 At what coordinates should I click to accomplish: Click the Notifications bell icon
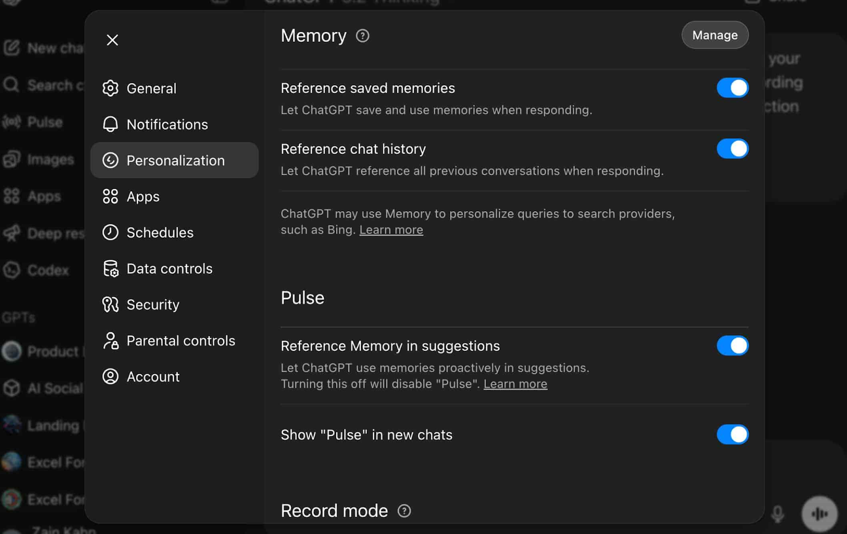pyautogui.click(x=110, y=124)
